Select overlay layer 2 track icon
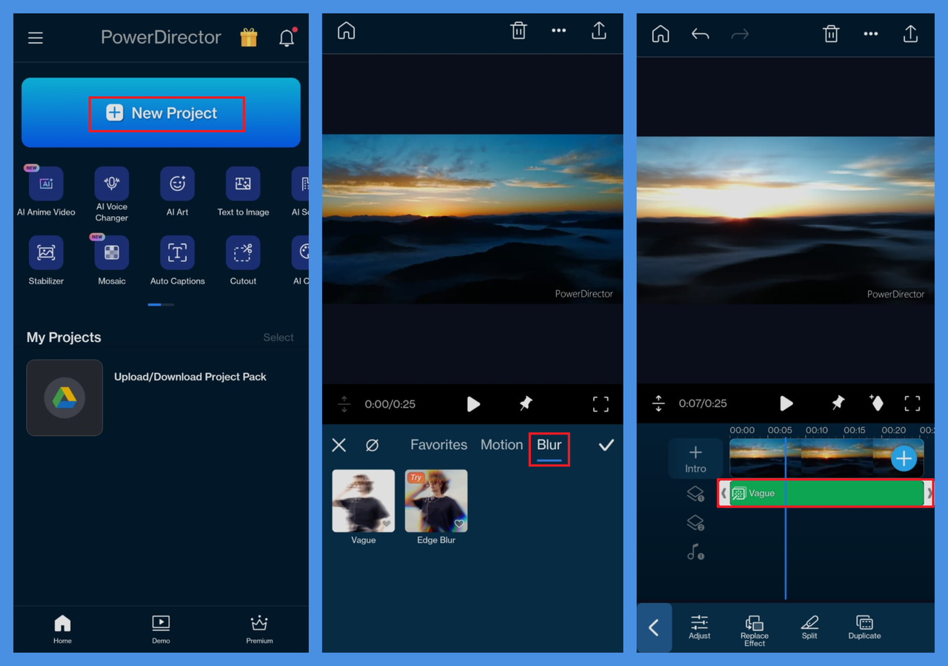Image resolution: width=948 pixels, height=666 pixels. click(695, 523)
